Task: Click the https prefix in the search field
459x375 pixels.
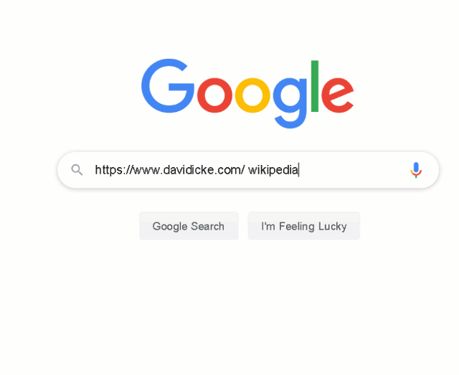Action: [107, 170]
